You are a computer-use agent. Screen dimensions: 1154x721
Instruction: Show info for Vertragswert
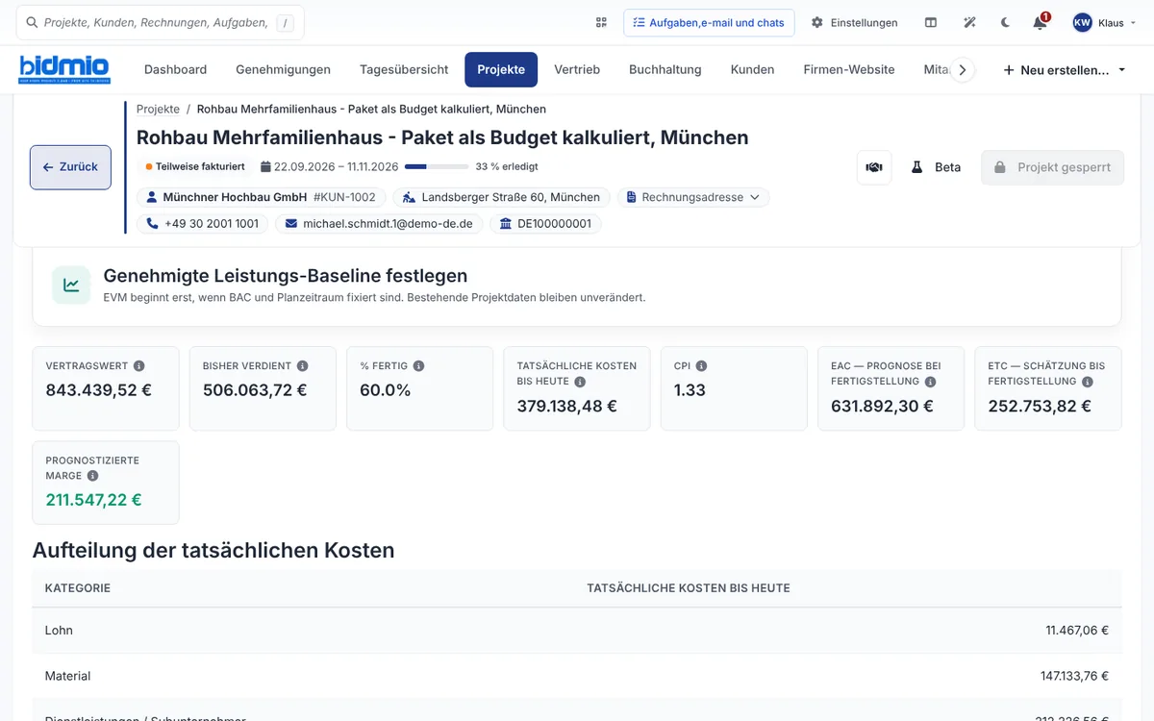[x=139, y=366]
